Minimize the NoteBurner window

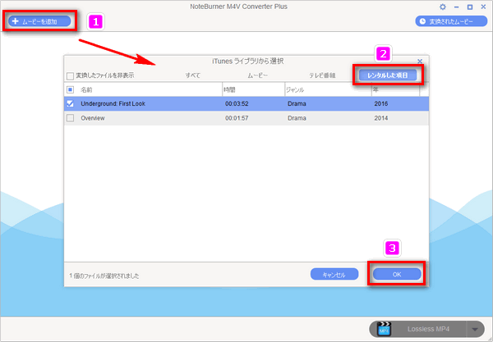click(457, 7)
